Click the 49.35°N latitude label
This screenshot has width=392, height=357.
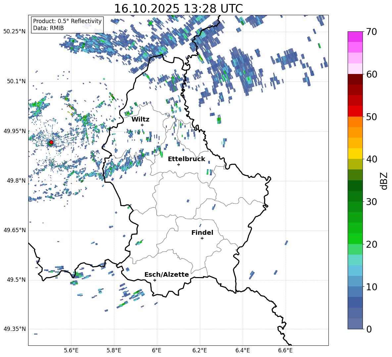(15, 329)
